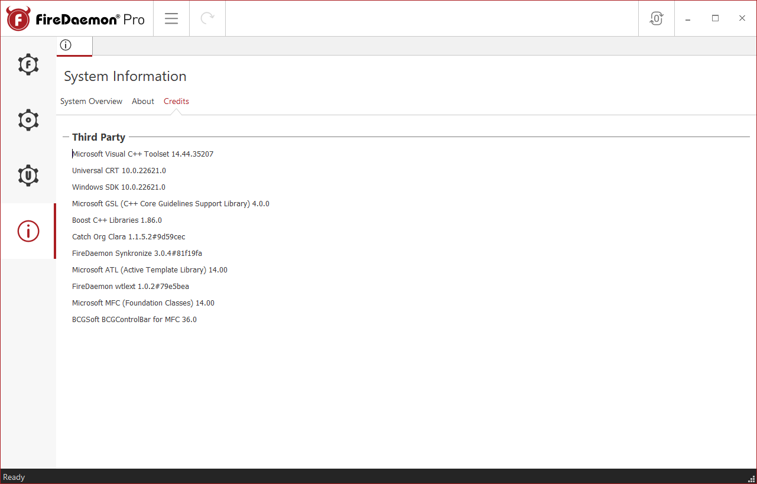Minimize the FireDaemon Pro window

tap(688, 18)
